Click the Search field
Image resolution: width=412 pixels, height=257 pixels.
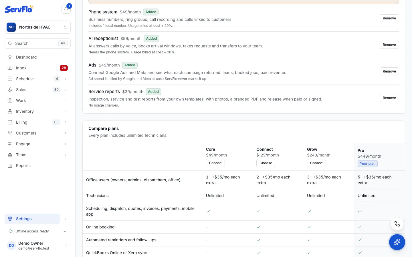click(x=37, y=43)
